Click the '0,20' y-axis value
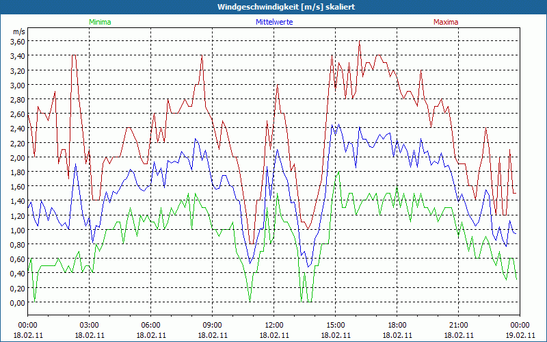The width and height of the screenshot is (547, 342). 18,288
